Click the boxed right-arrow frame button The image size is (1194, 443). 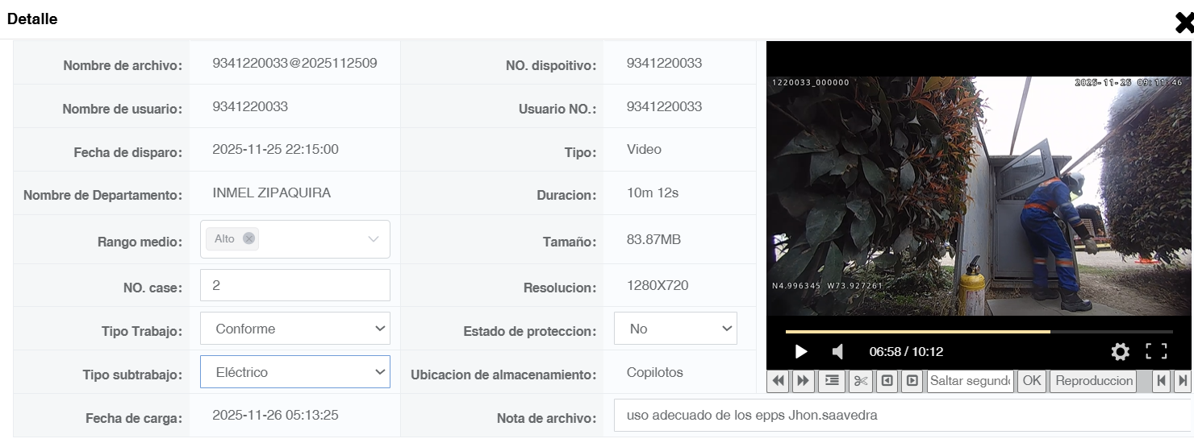912,381
